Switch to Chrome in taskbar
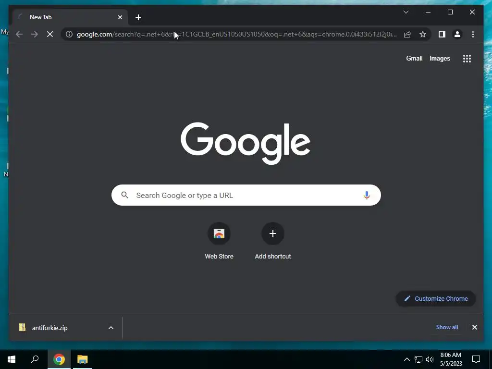Image resolution: width=492 pixels, height=369 pixels. (59, 359)
